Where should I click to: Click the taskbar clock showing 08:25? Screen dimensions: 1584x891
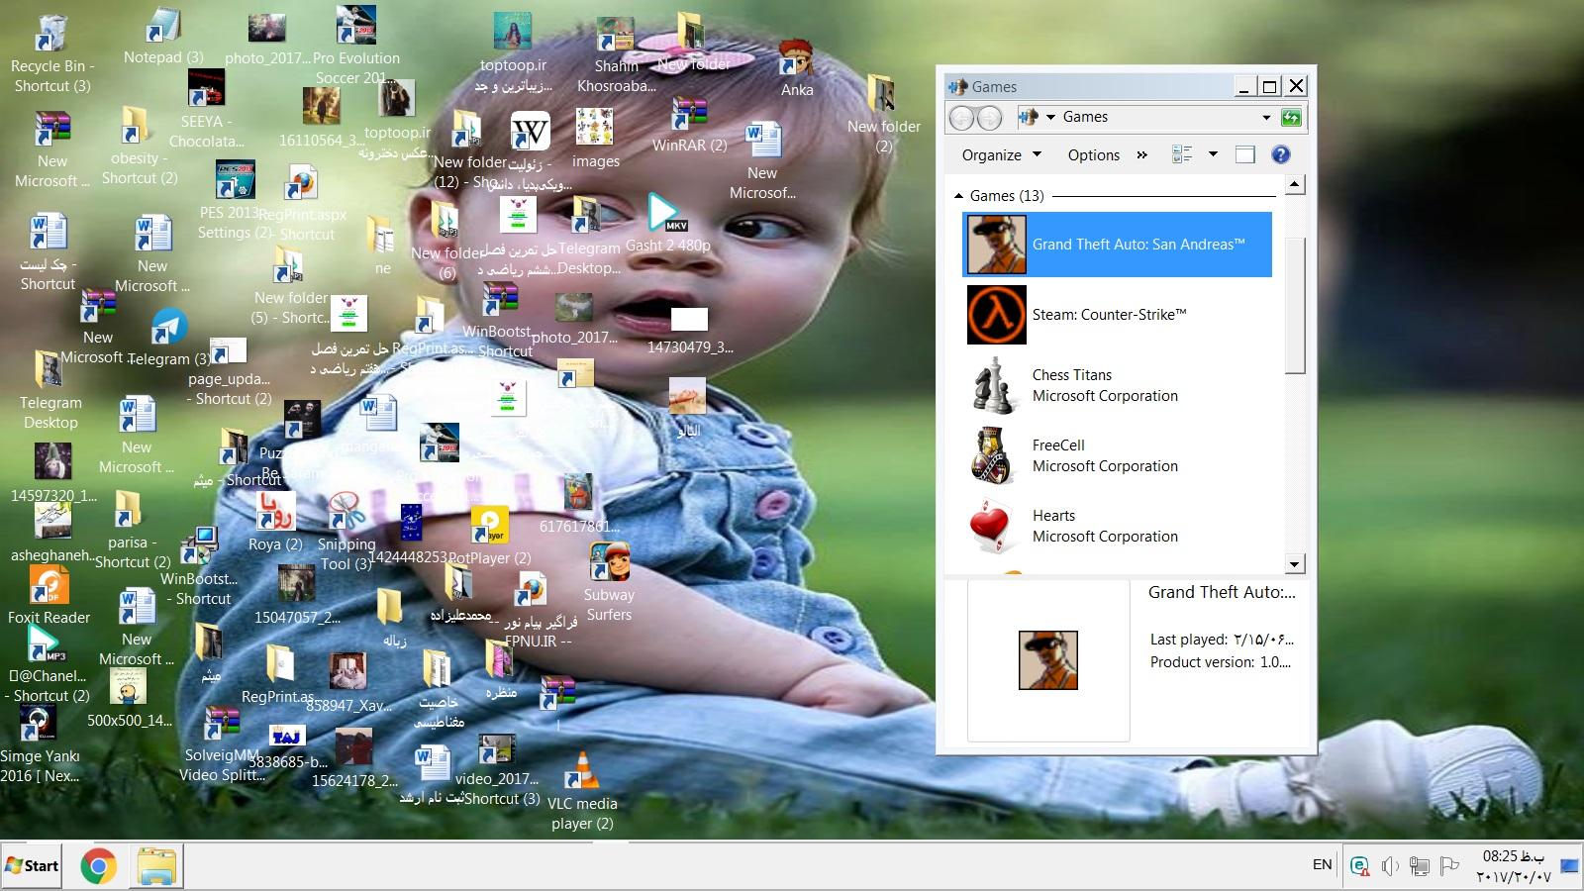click(1514, 866)
